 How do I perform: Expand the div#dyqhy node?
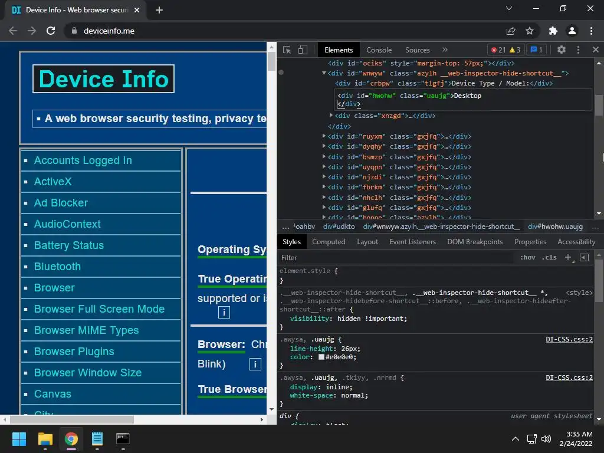click(x=324, y=146)
